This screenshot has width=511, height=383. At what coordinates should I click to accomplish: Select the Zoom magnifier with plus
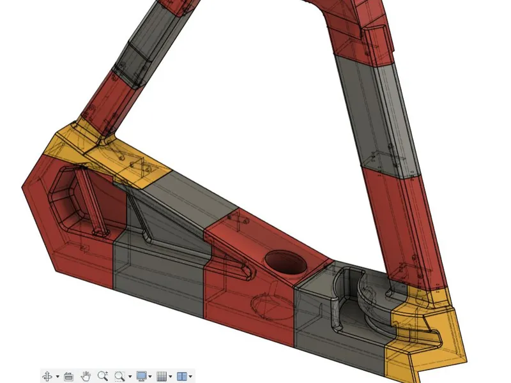103,376
